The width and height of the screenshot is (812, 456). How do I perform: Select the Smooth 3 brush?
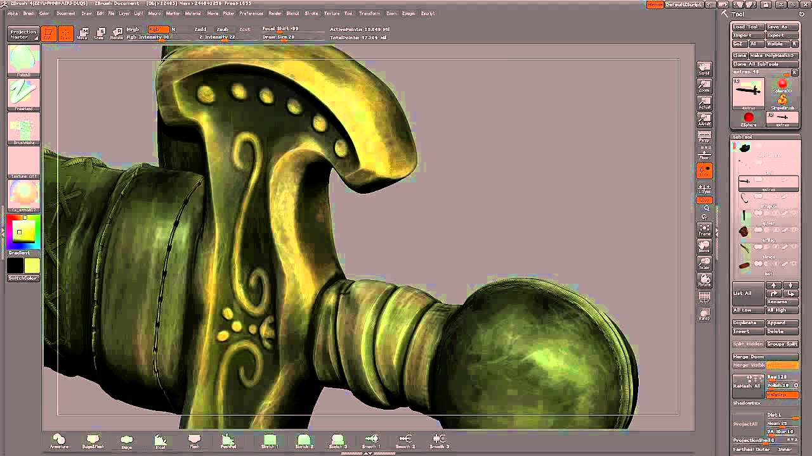coord(439,441)
